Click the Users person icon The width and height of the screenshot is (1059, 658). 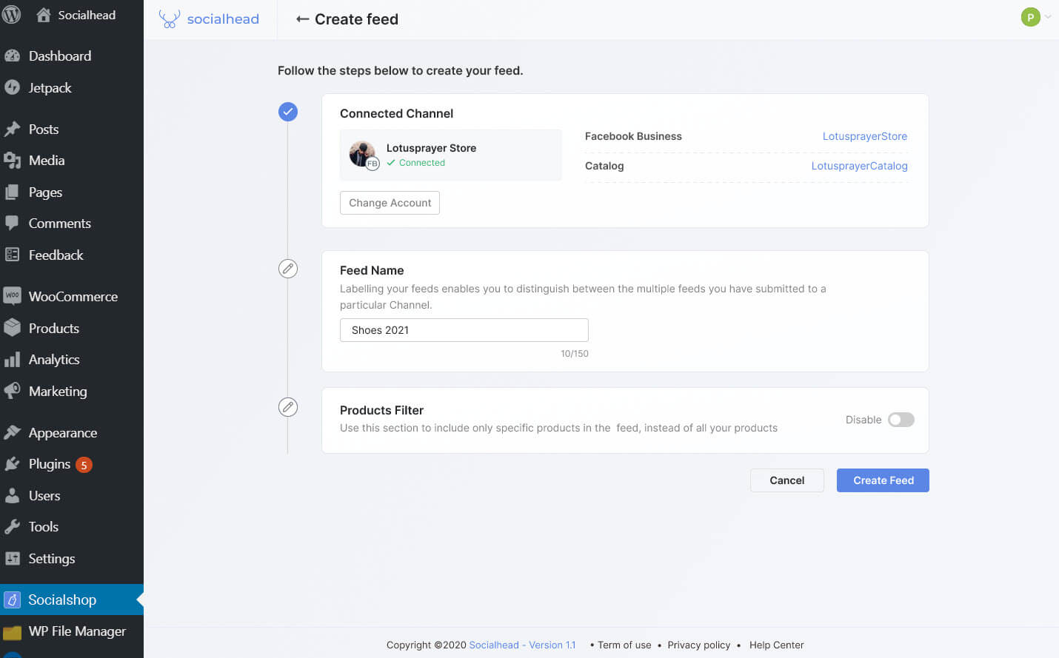click(12, 495)
